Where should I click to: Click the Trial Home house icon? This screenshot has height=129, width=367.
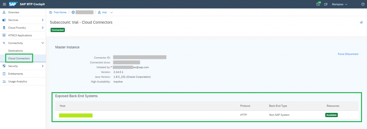[51, 13]
